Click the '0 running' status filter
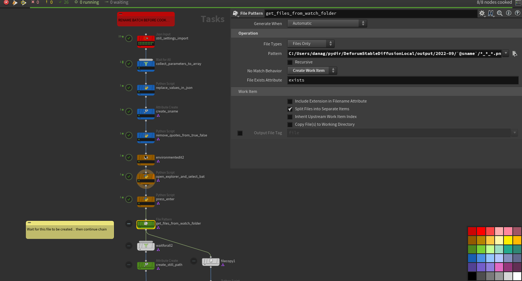This screenshot has width=522, height=281. coord(87,2)
